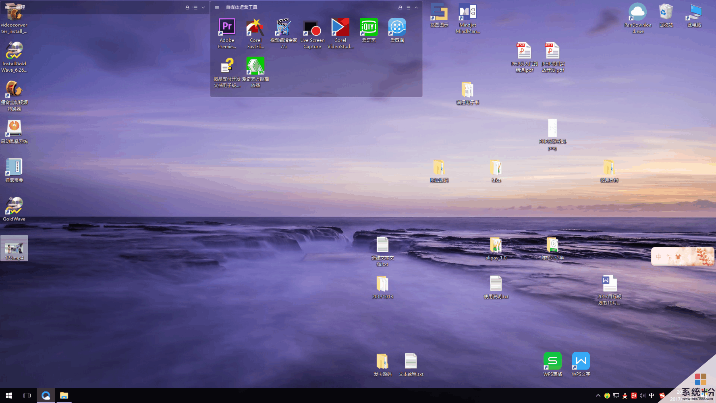Viewport: 716px width, 403px height.
Task: Toggle lock on the 编程 fence
Action: (187, 7)
